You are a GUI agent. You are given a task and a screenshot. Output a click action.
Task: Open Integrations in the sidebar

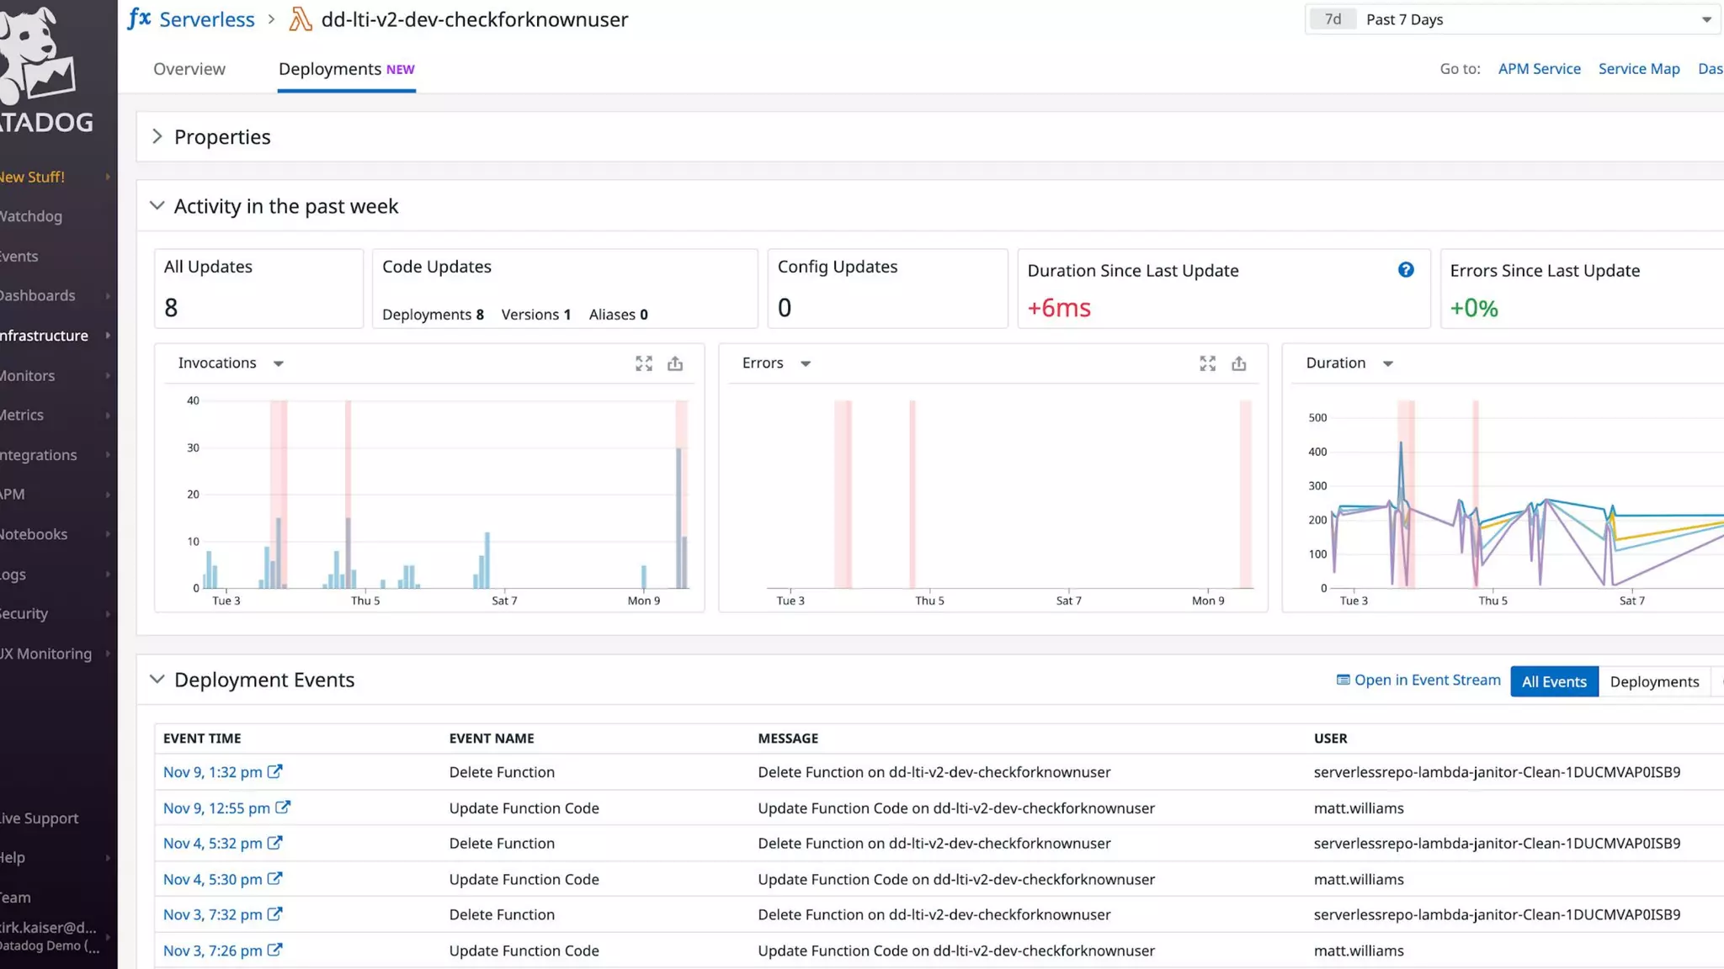39,455
